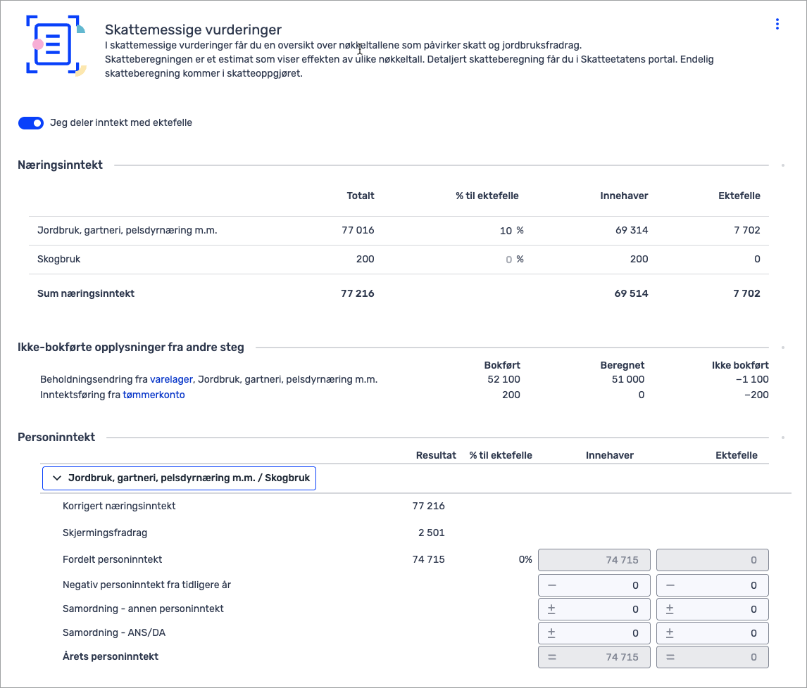
Task: Click Ektefelle value for Negativ personinntekt
Action: (x=718, y=585)
